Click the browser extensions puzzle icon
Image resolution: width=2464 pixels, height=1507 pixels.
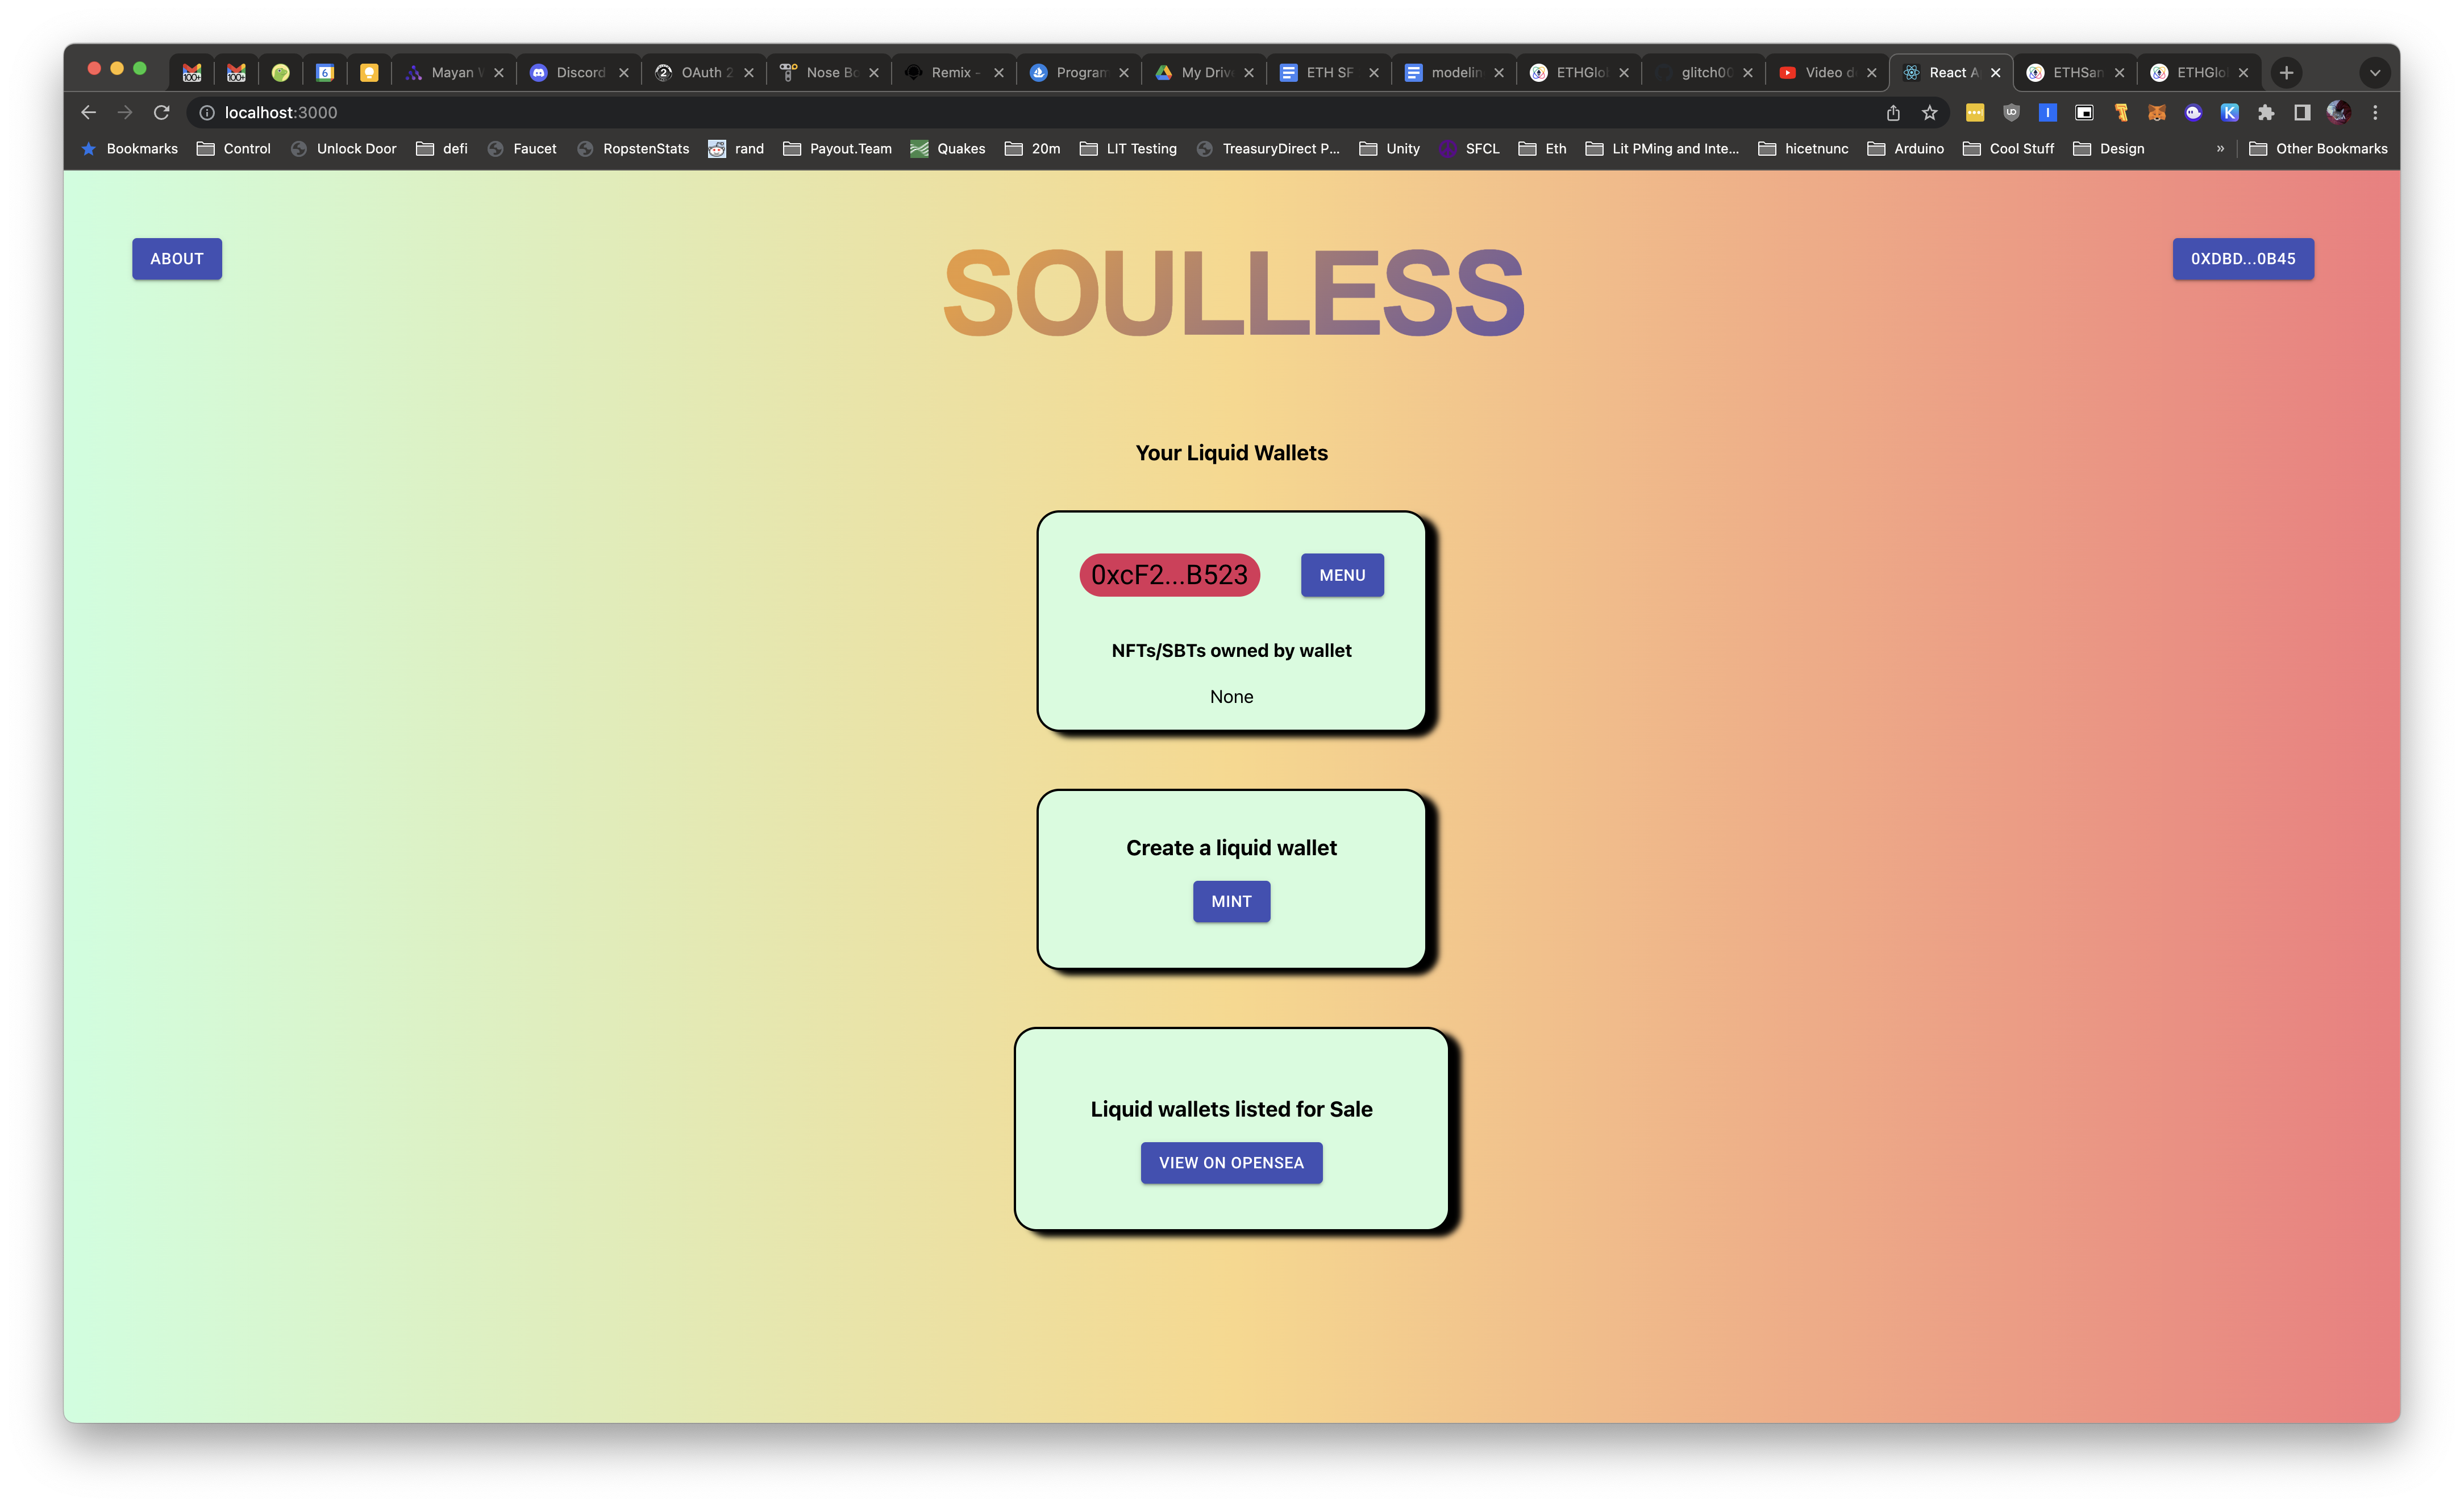2269,111
